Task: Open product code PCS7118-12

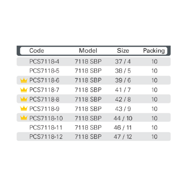Action: pos(46,137)
